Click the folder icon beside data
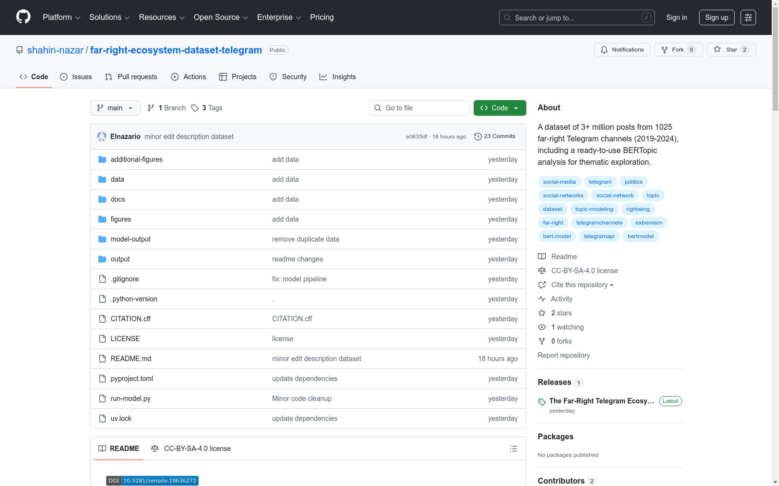The height and width of the screenshot is (486, 779). [102, 179]
